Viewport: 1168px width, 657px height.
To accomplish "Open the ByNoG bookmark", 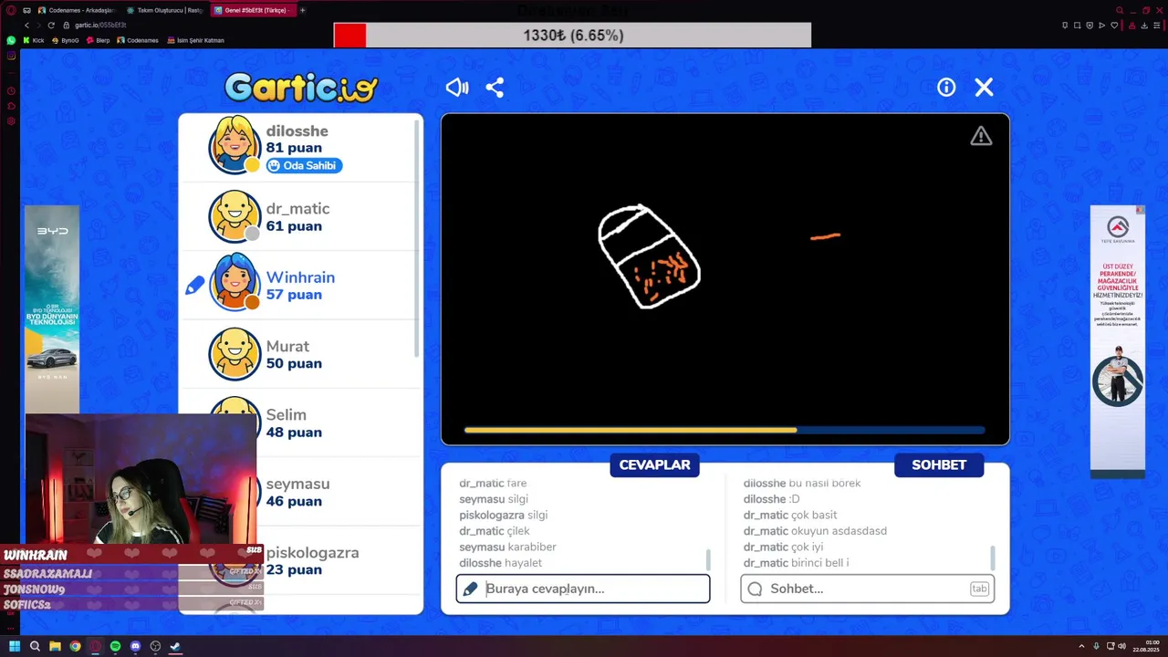I will pos(66,40).
